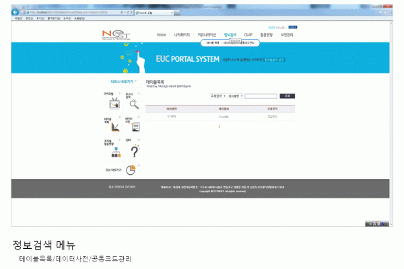Viewport: 404px width, 269px height.
Task: Open the Q&A question mark icon
Action: click(135, 151)
